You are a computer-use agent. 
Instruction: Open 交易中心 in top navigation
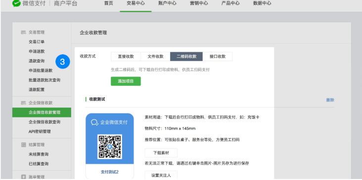(x=136, y=3)
